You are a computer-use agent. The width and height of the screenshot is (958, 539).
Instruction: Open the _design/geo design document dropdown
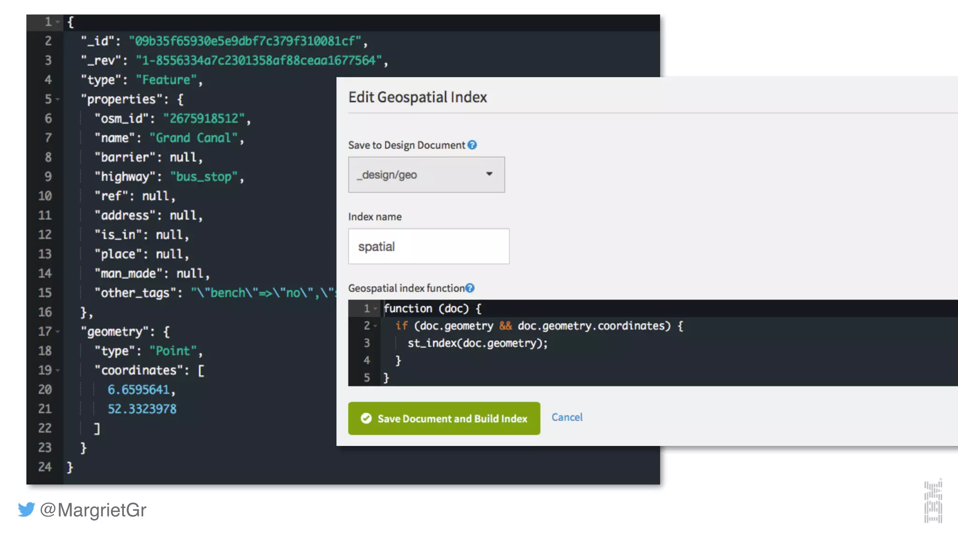[426, 175]
